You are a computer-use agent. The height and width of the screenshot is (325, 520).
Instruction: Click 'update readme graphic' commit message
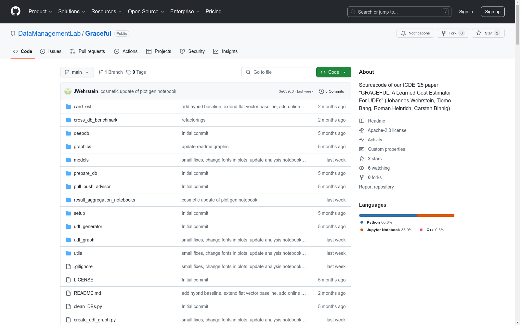pos(205,147)
